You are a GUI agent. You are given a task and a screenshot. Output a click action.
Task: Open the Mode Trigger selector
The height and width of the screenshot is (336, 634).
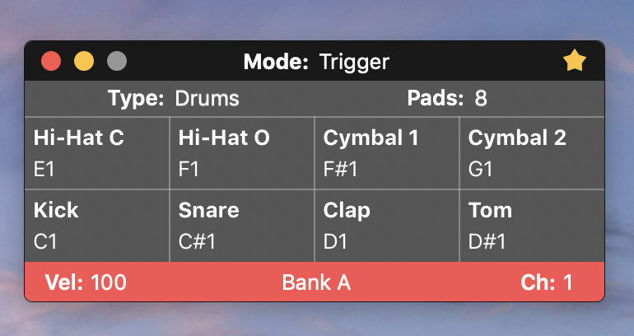[x=316, y=63]
